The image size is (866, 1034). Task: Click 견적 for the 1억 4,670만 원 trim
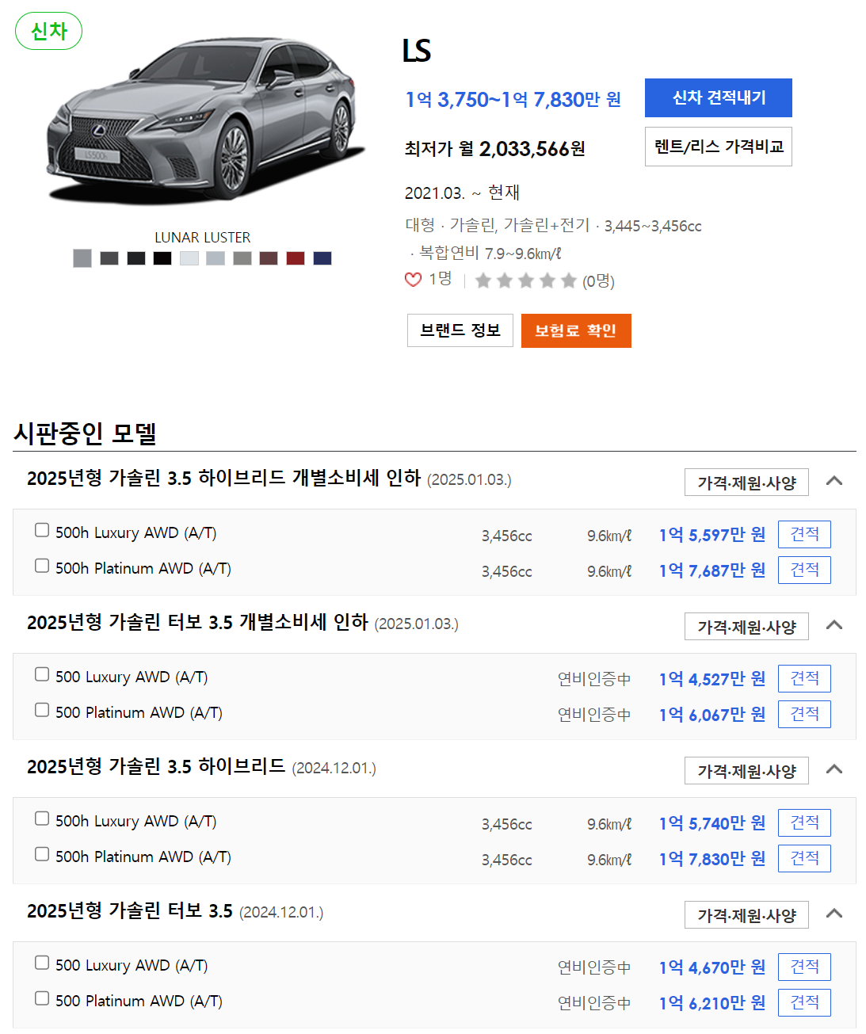[x=804, y=967]
